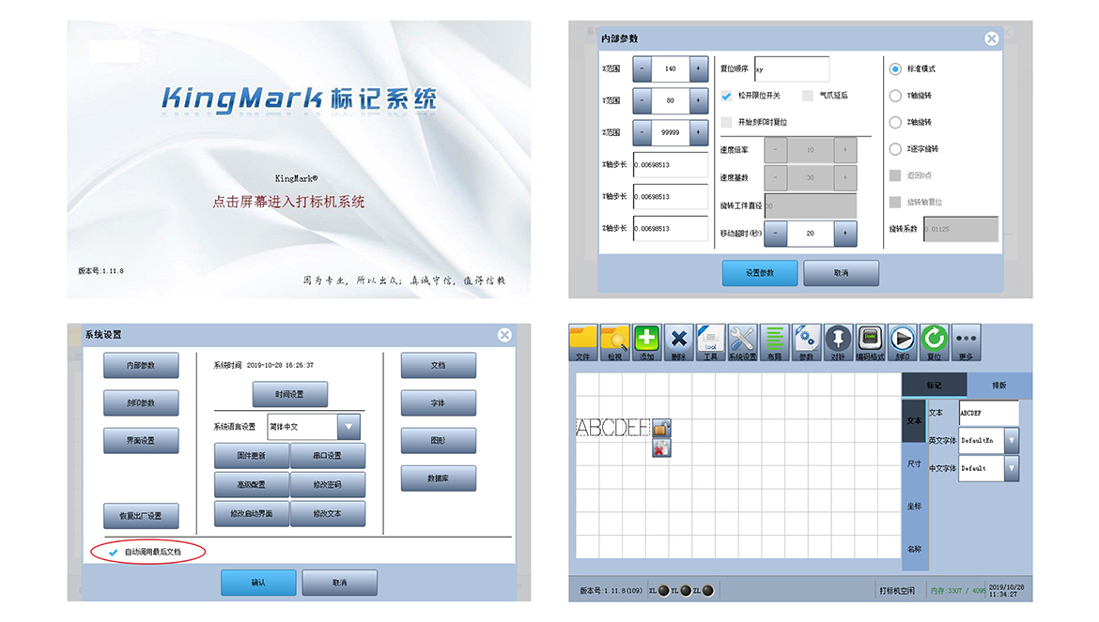1099x622 pixels.
Task: Increase X范围 value with plus stepper
Action: pos(698,68)
